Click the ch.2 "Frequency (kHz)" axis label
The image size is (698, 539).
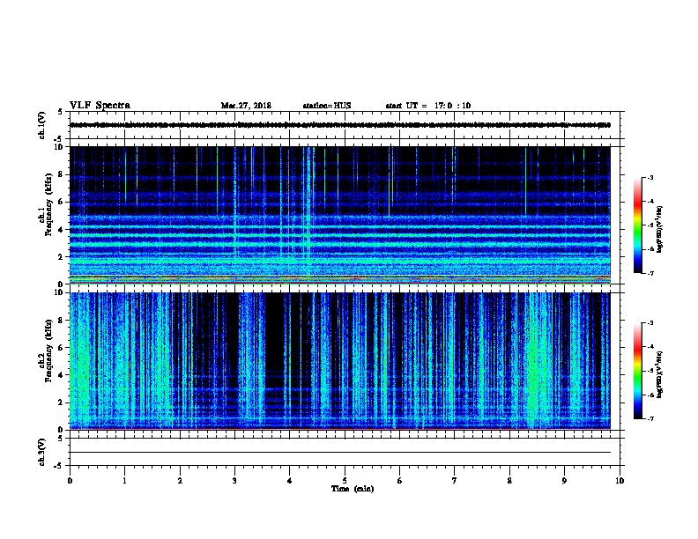pos(48,351)
